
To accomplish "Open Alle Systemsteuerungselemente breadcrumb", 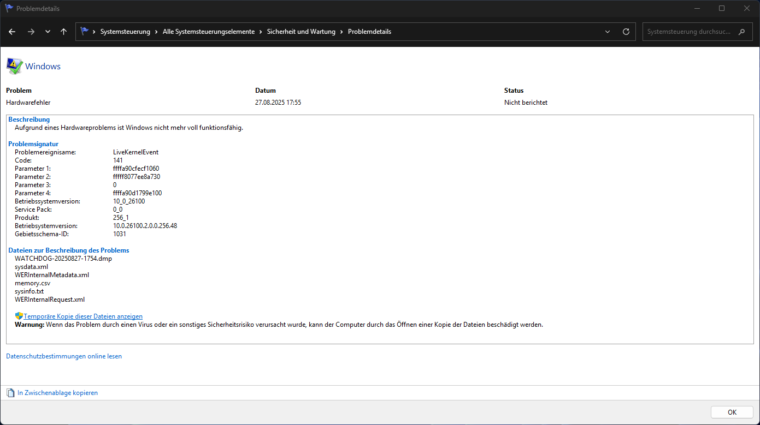I will (x=209, y=32).
